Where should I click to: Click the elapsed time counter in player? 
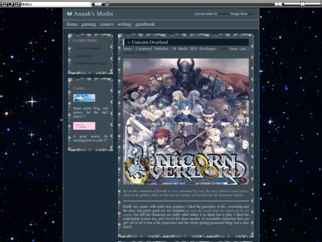tap(98, 4)
